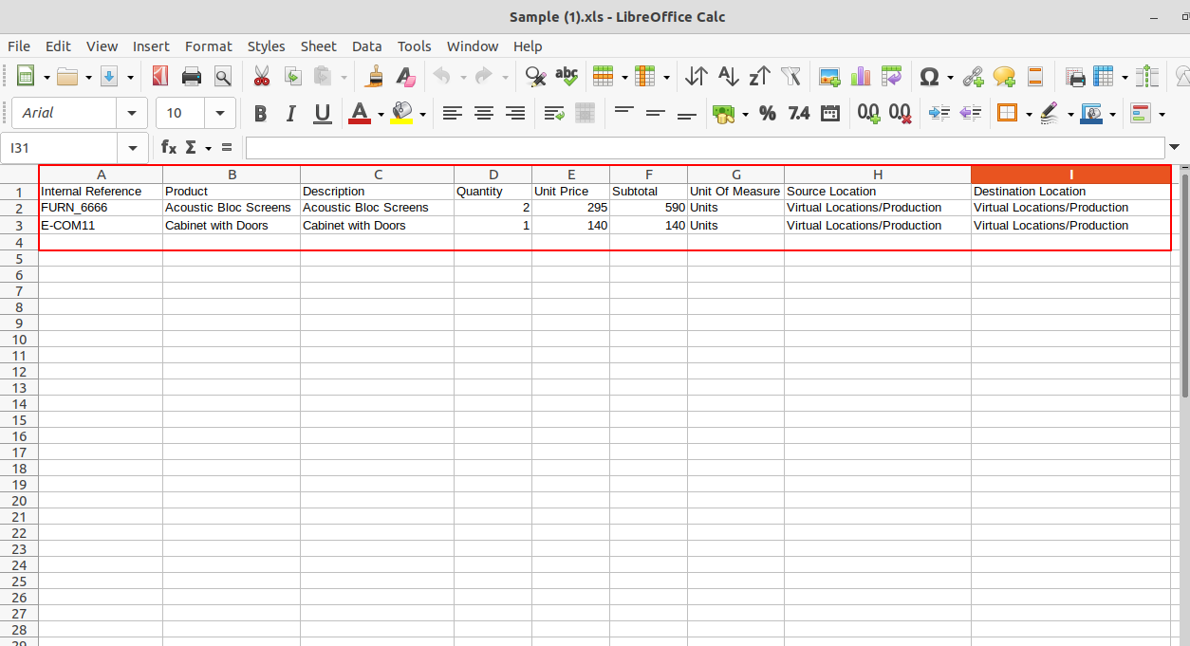Print the document with the printer icon
The image size is (1190, 646).
coord(192,77)
